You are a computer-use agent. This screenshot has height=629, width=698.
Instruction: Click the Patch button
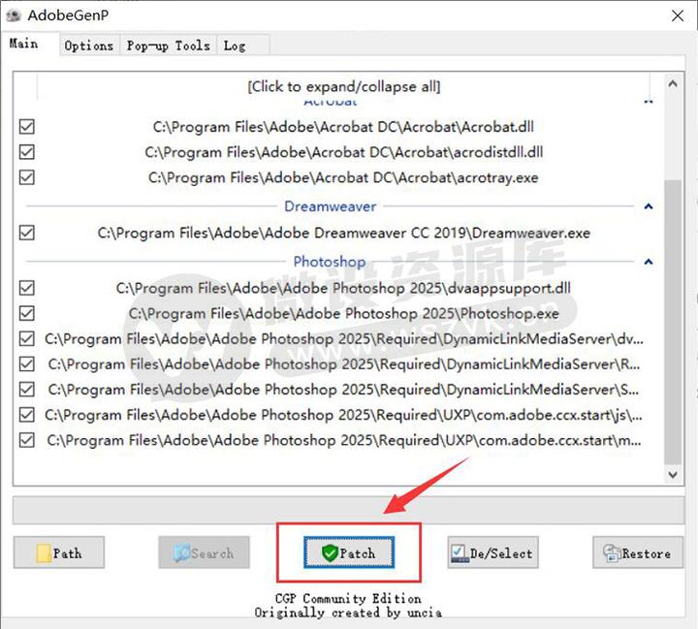pyautogui.click(x=349, y=552)
